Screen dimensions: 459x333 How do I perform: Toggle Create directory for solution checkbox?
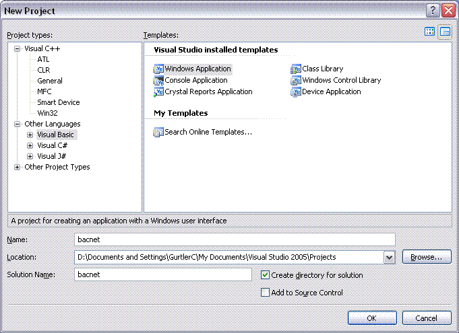265,275
